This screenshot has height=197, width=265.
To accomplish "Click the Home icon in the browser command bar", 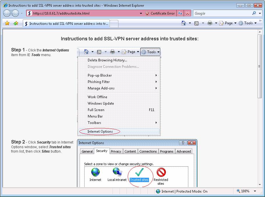I will coord(184,23).
